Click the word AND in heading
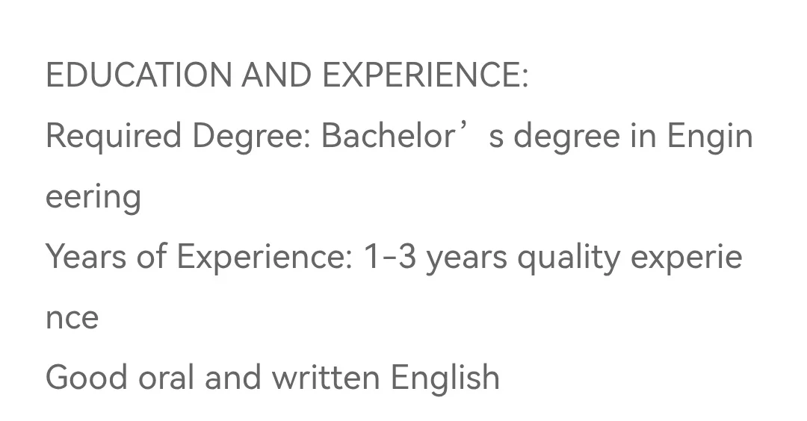 [276, 75]
